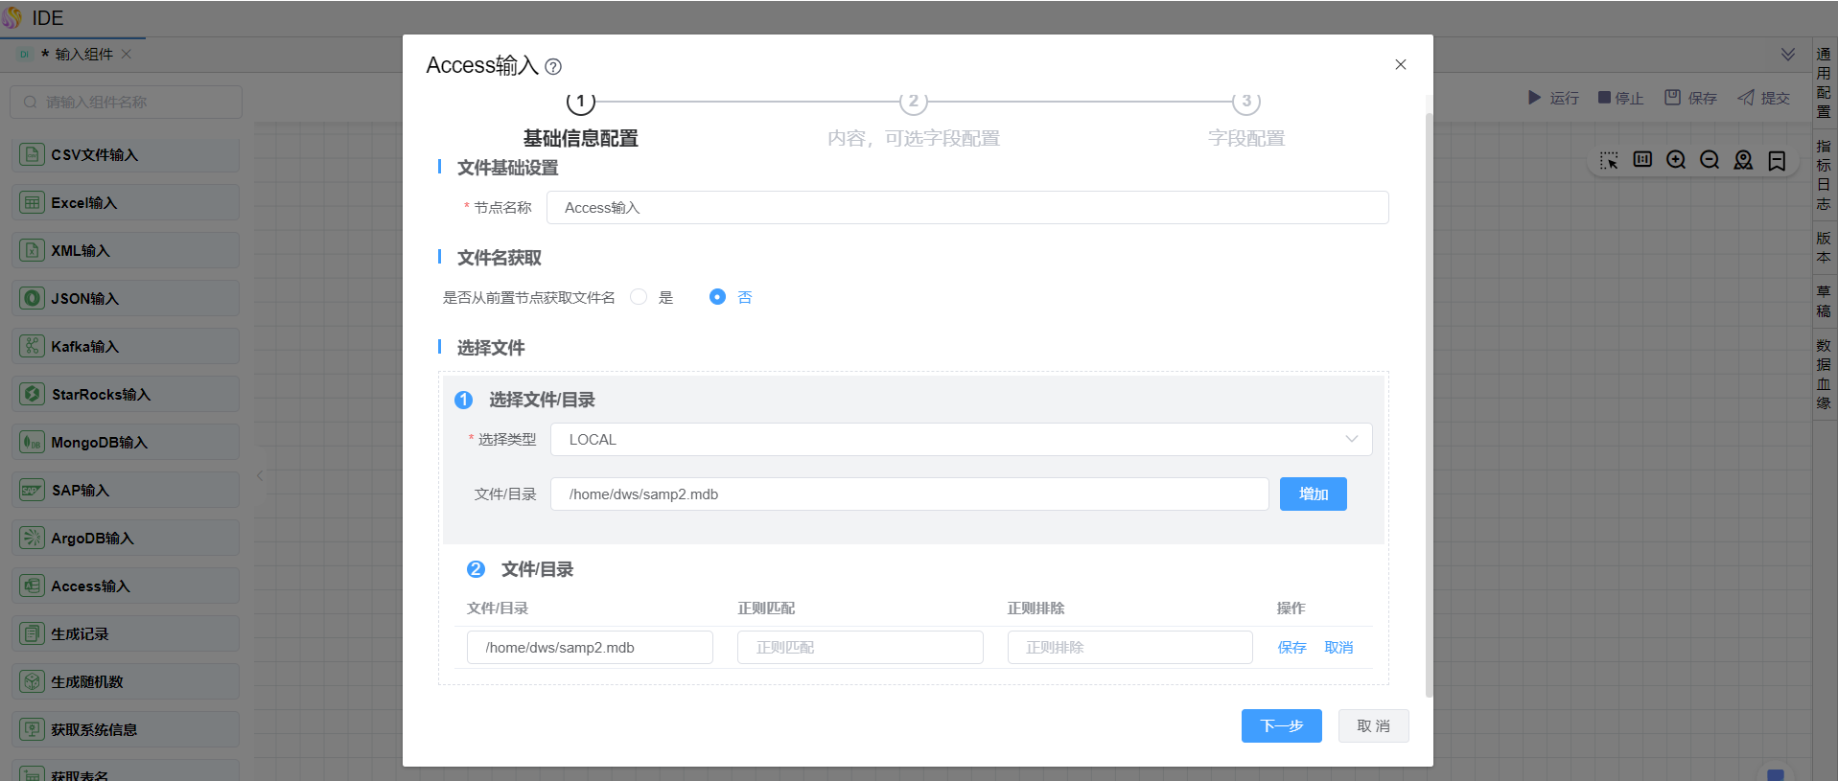Viewport: 1838px width, 781px height.
Task: Open the 数据血缘 side tab
Action: pyautogui.click(x=1824, y=374)
